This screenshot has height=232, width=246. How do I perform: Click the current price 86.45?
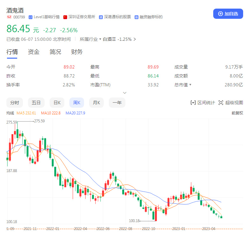coord(18,29)
